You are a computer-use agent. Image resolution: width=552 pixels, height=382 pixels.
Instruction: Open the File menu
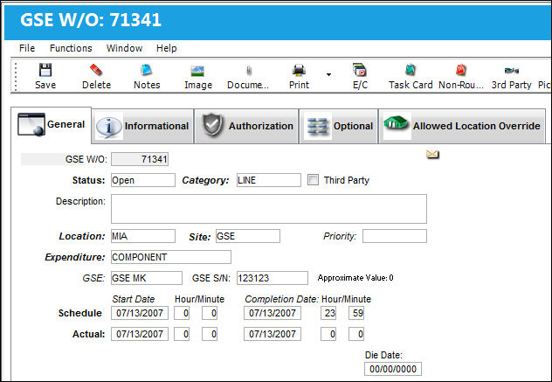(x=27, y=48)
